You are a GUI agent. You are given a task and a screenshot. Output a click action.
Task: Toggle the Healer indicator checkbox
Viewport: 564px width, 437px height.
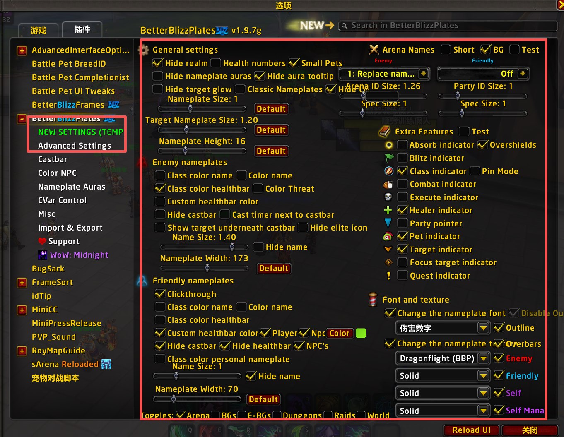point(402,210)
